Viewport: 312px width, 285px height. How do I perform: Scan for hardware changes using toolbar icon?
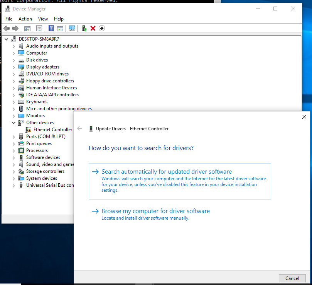72,28
